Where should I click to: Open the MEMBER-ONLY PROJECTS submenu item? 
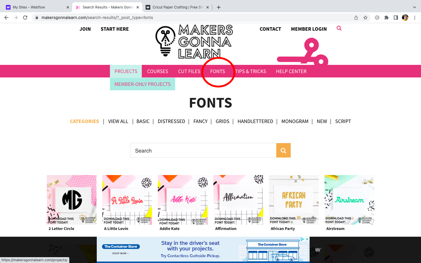pos(143,84)
